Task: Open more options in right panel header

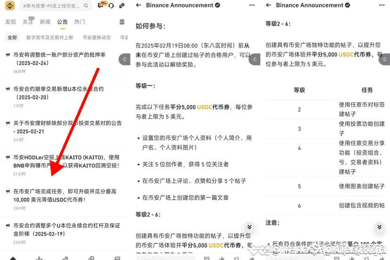Action: pyautogui.click(x=382, y=5)
